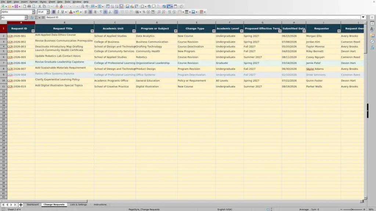
Task: Click the Sort Ascending icon
Action: (x=112, y=6)
